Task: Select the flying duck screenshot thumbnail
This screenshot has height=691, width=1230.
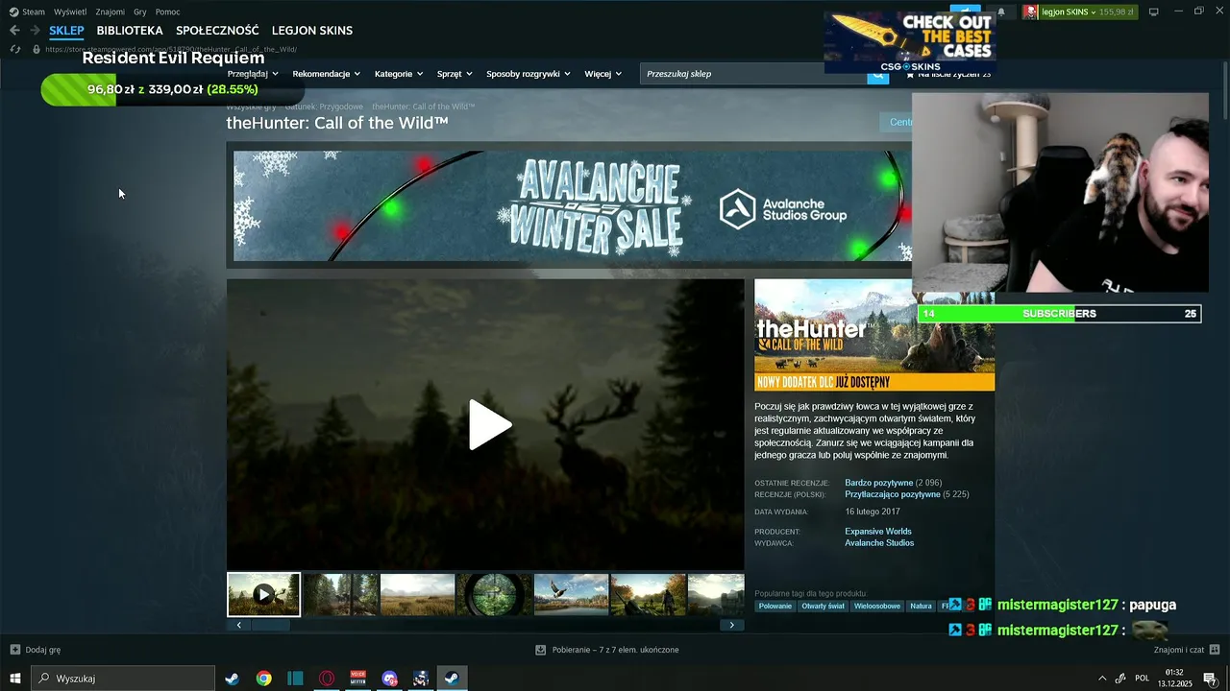Action: [571, 595]
